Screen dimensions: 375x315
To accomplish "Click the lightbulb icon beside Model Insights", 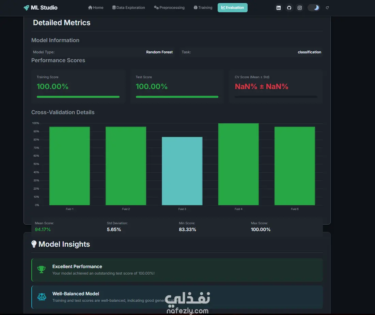I will point(34,244).
